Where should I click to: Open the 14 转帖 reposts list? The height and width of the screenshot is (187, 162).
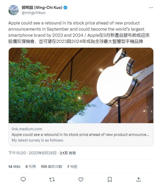click(14, 167)
